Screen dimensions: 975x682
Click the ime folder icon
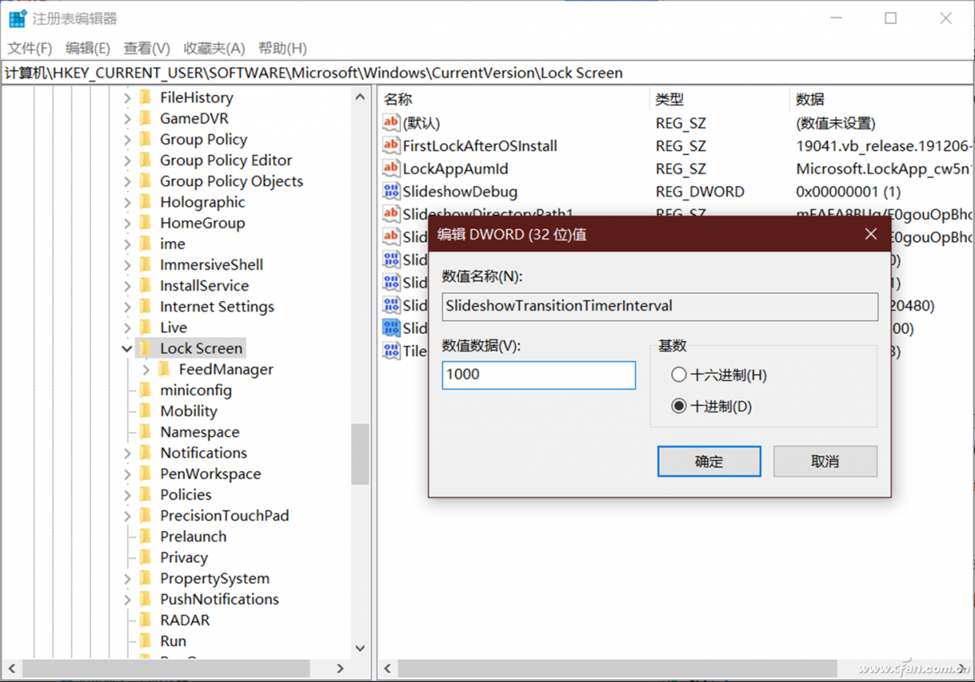(x=145, y=244)
